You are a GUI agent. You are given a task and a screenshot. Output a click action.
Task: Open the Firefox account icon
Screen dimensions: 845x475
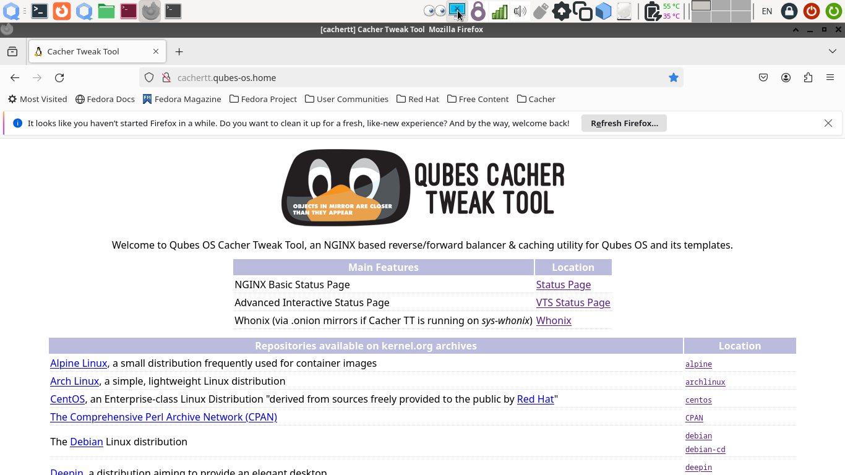tap(786, 77)
